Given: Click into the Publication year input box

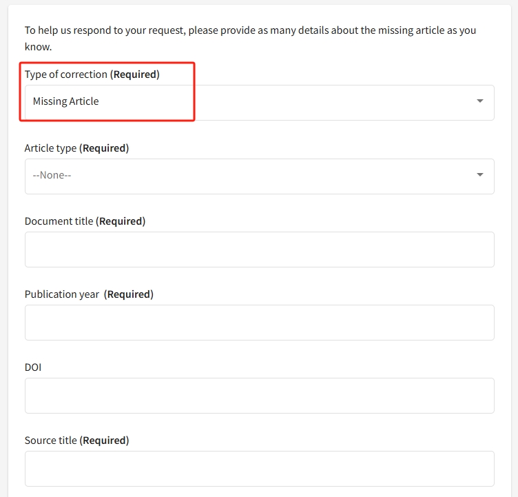Looking at the screenshot, I should tap(259, 323).
